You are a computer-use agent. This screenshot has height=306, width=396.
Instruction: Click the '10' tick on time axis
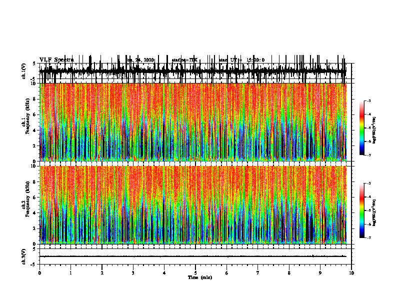tap(351, 273)
